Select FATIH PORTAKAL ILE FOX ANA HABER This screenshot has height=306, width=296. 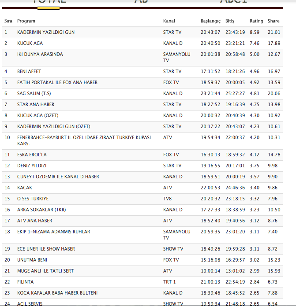coord(57,82)
